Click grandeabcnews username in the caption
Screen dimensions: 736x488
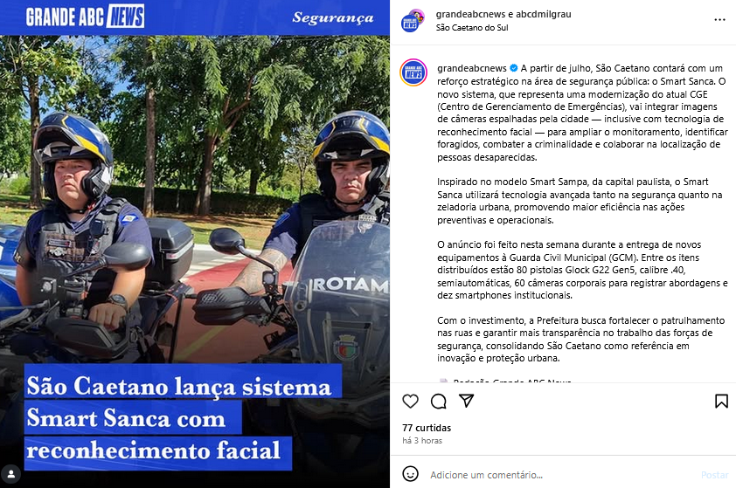pos(472,68)
